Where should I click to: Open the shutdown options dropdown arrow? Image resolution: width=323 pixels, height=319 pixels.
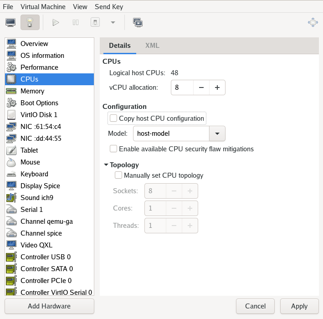113,22
